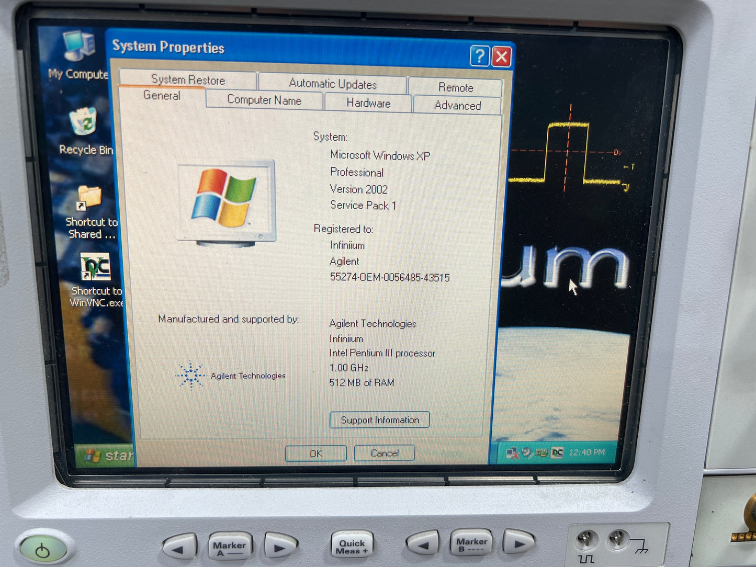Click the green hardware card tray icon

click(541, 452)
